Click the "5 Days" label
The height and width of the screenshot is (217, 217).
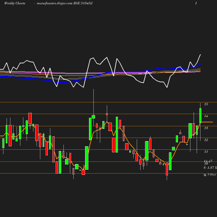point(212,174)
